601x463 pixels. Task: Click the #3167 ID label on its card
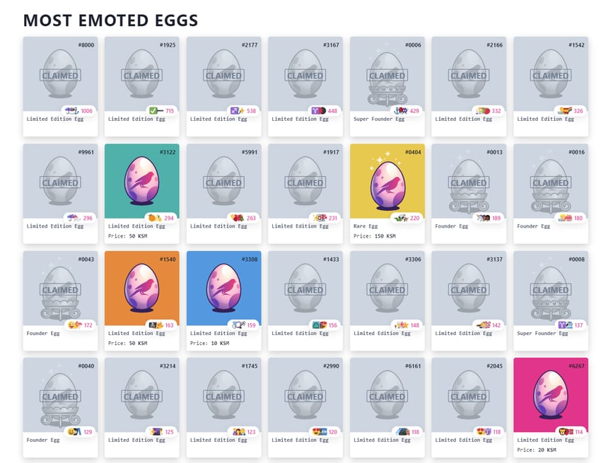pos(331,45)
